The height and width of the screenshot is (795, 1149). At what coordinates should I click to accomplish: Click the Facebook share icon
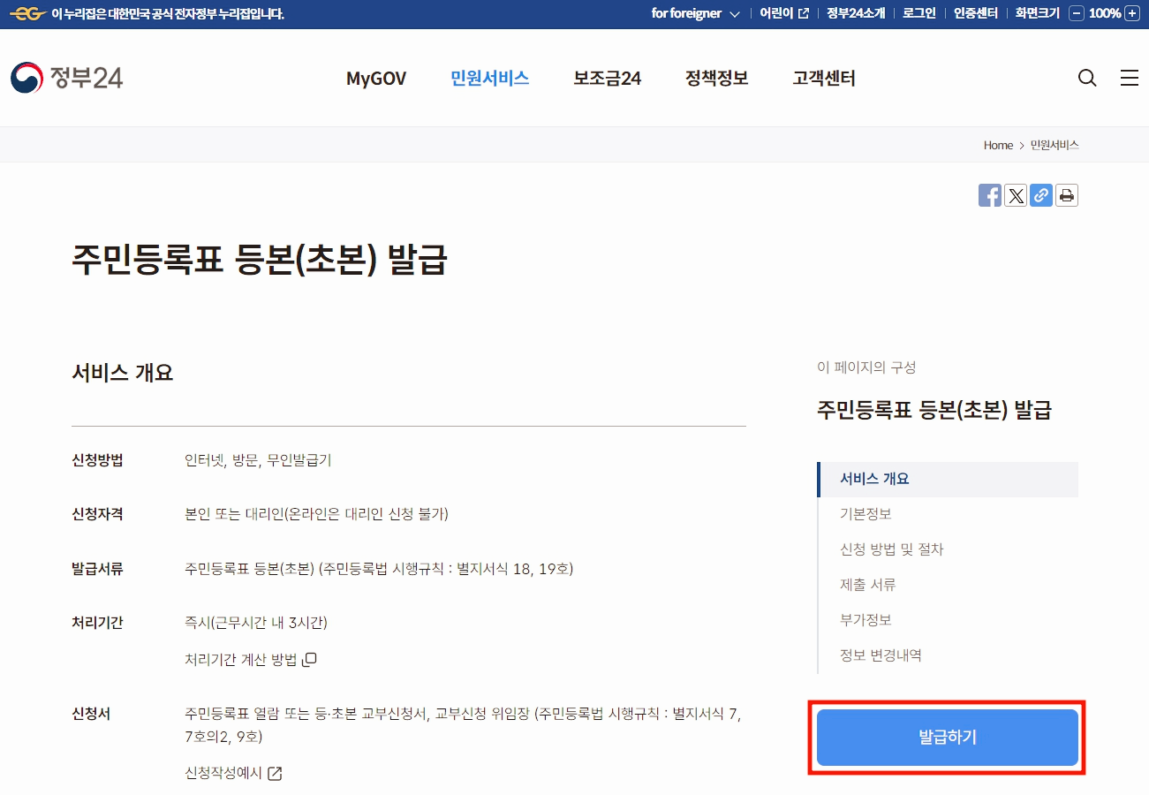989,195
